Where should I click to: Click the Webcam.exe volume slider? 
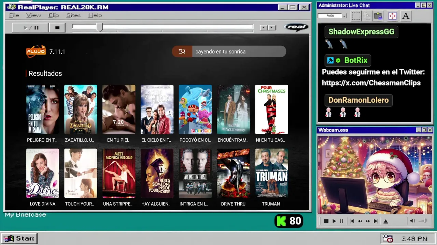(x=423, y=221)
